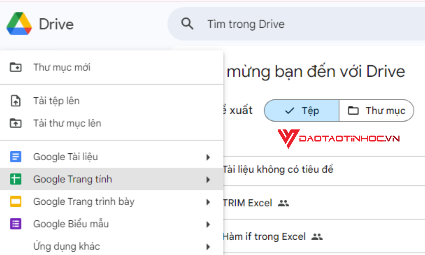Viewport: 425px width, 255px height.
Task: Select Tải thư mục lên menu entry
Action: pyautogui.click(x=67, y=123)
